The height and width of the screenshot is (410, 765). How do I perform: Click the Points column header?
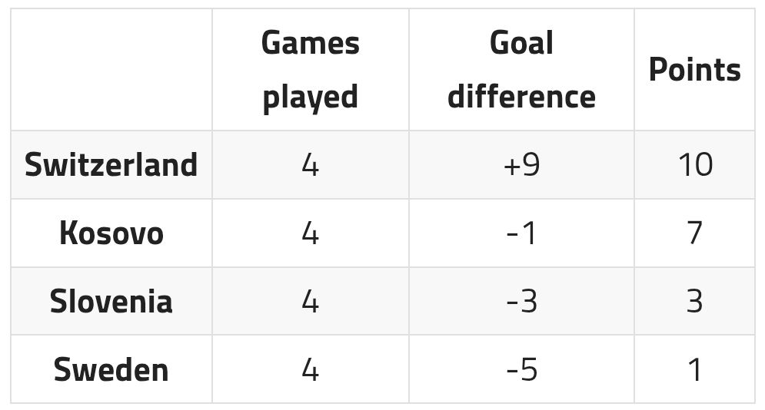coord(694,70)
